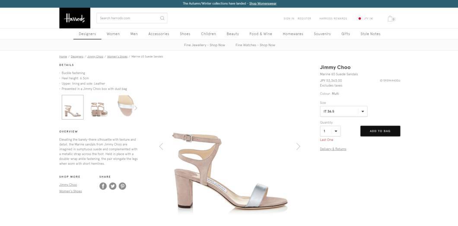The image size is (458, 226).
Task: Open the size IT 36.5 dropdown
Action: click(x=343, y=111)
